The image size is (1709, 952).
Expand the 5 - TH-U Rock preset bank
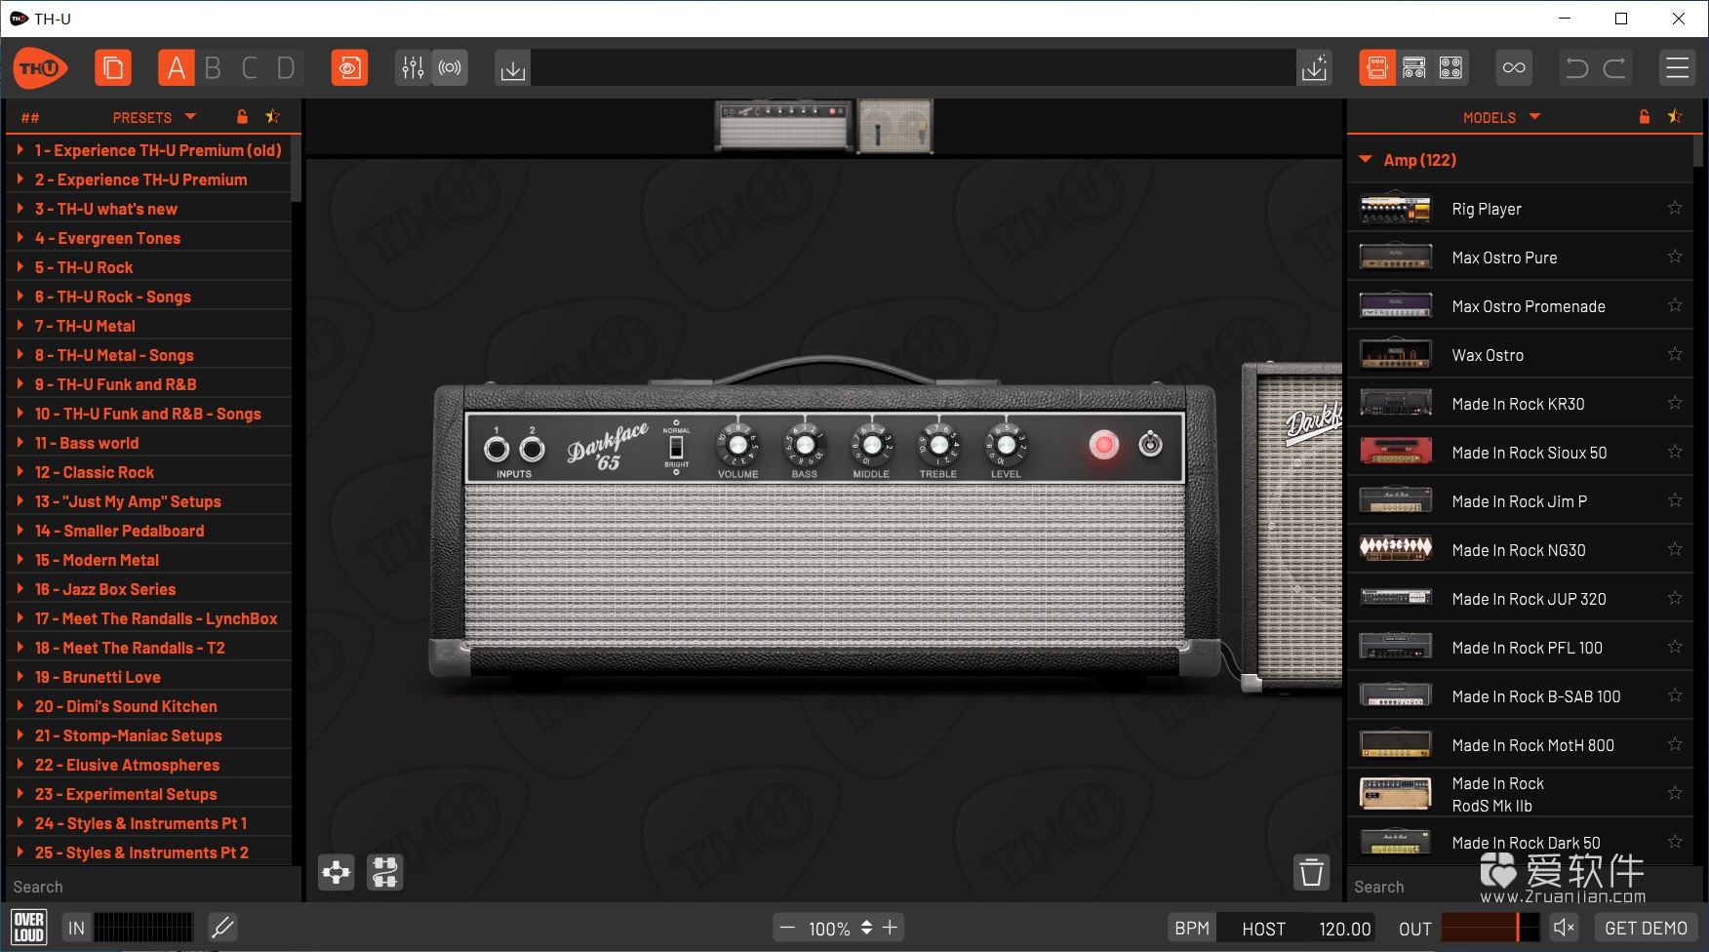[20, 266]
